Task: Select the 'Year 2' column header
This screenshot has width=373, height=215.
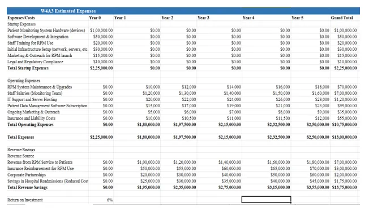Action: pos(167,18)
